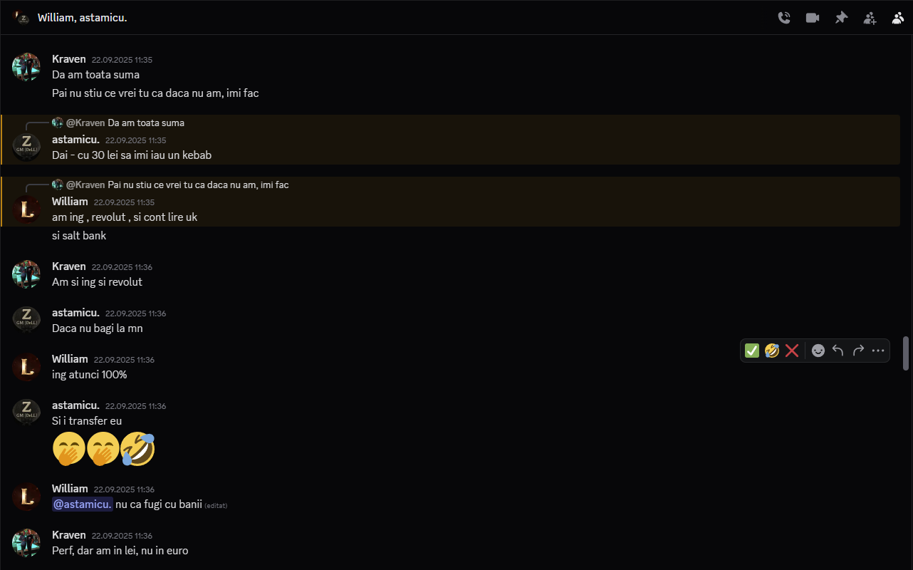913x570 pixels.
Task: Toggle the member list panel
Action: [x=898, y=17]
